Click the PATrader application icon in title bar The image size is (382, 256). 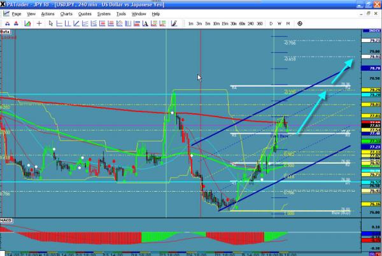pyautogui.click(x=3, y=4)
